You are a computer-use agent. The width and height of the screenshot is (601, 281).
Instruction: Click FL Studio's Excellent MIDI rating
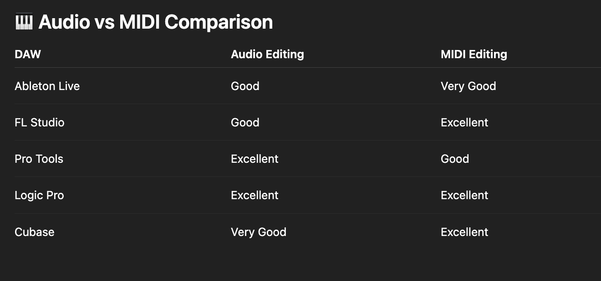(x=464, y=122)
